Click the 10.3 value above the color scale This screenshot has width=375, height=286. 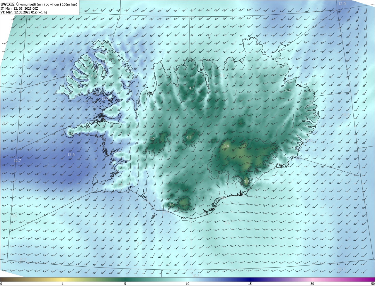tap(196, 275)
